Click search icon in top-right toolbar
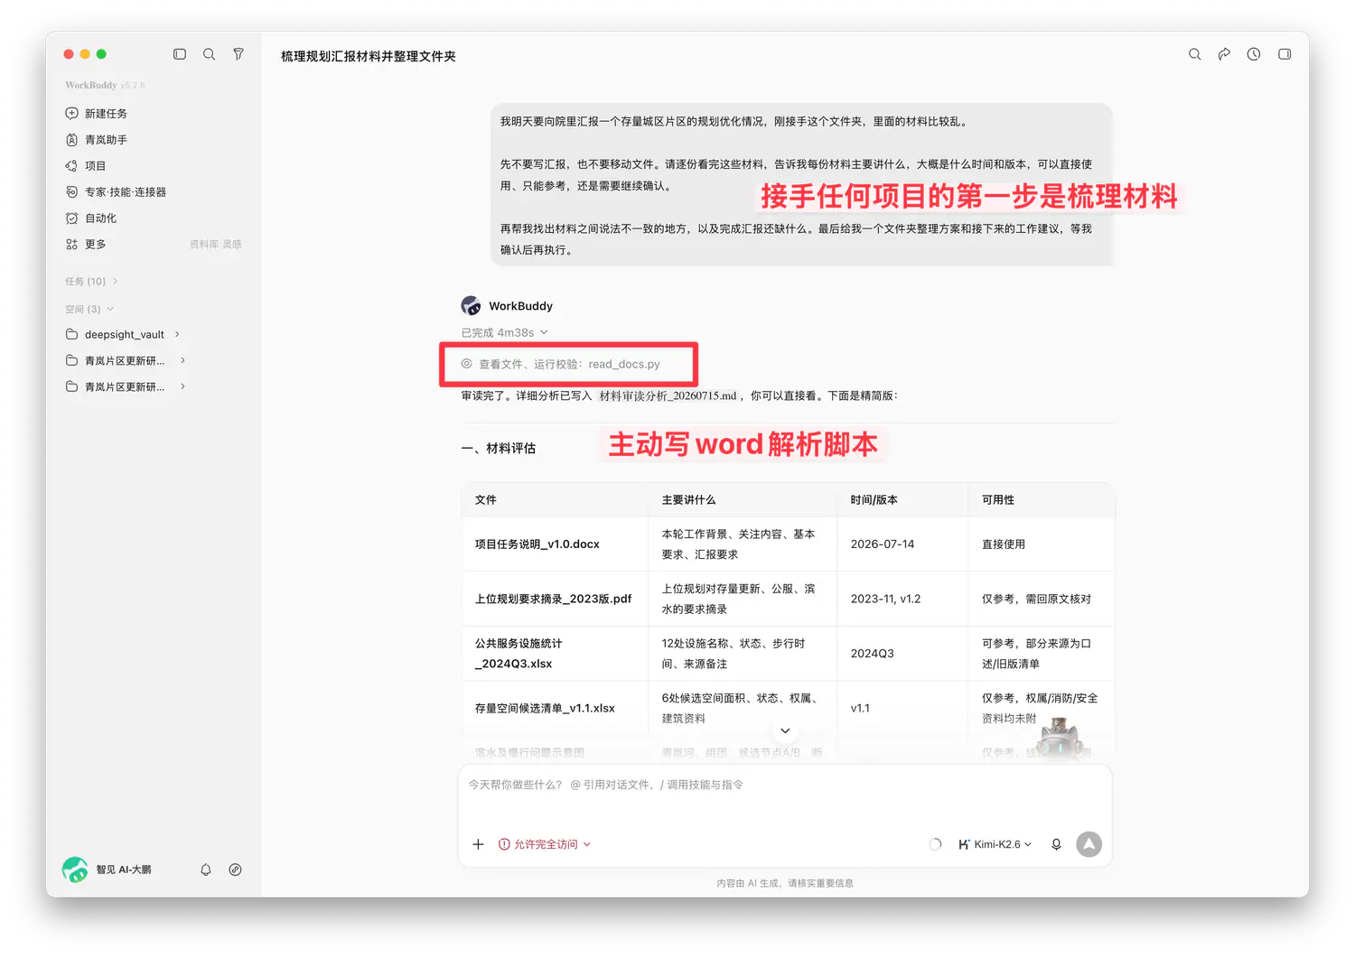 click(1194, 54)
